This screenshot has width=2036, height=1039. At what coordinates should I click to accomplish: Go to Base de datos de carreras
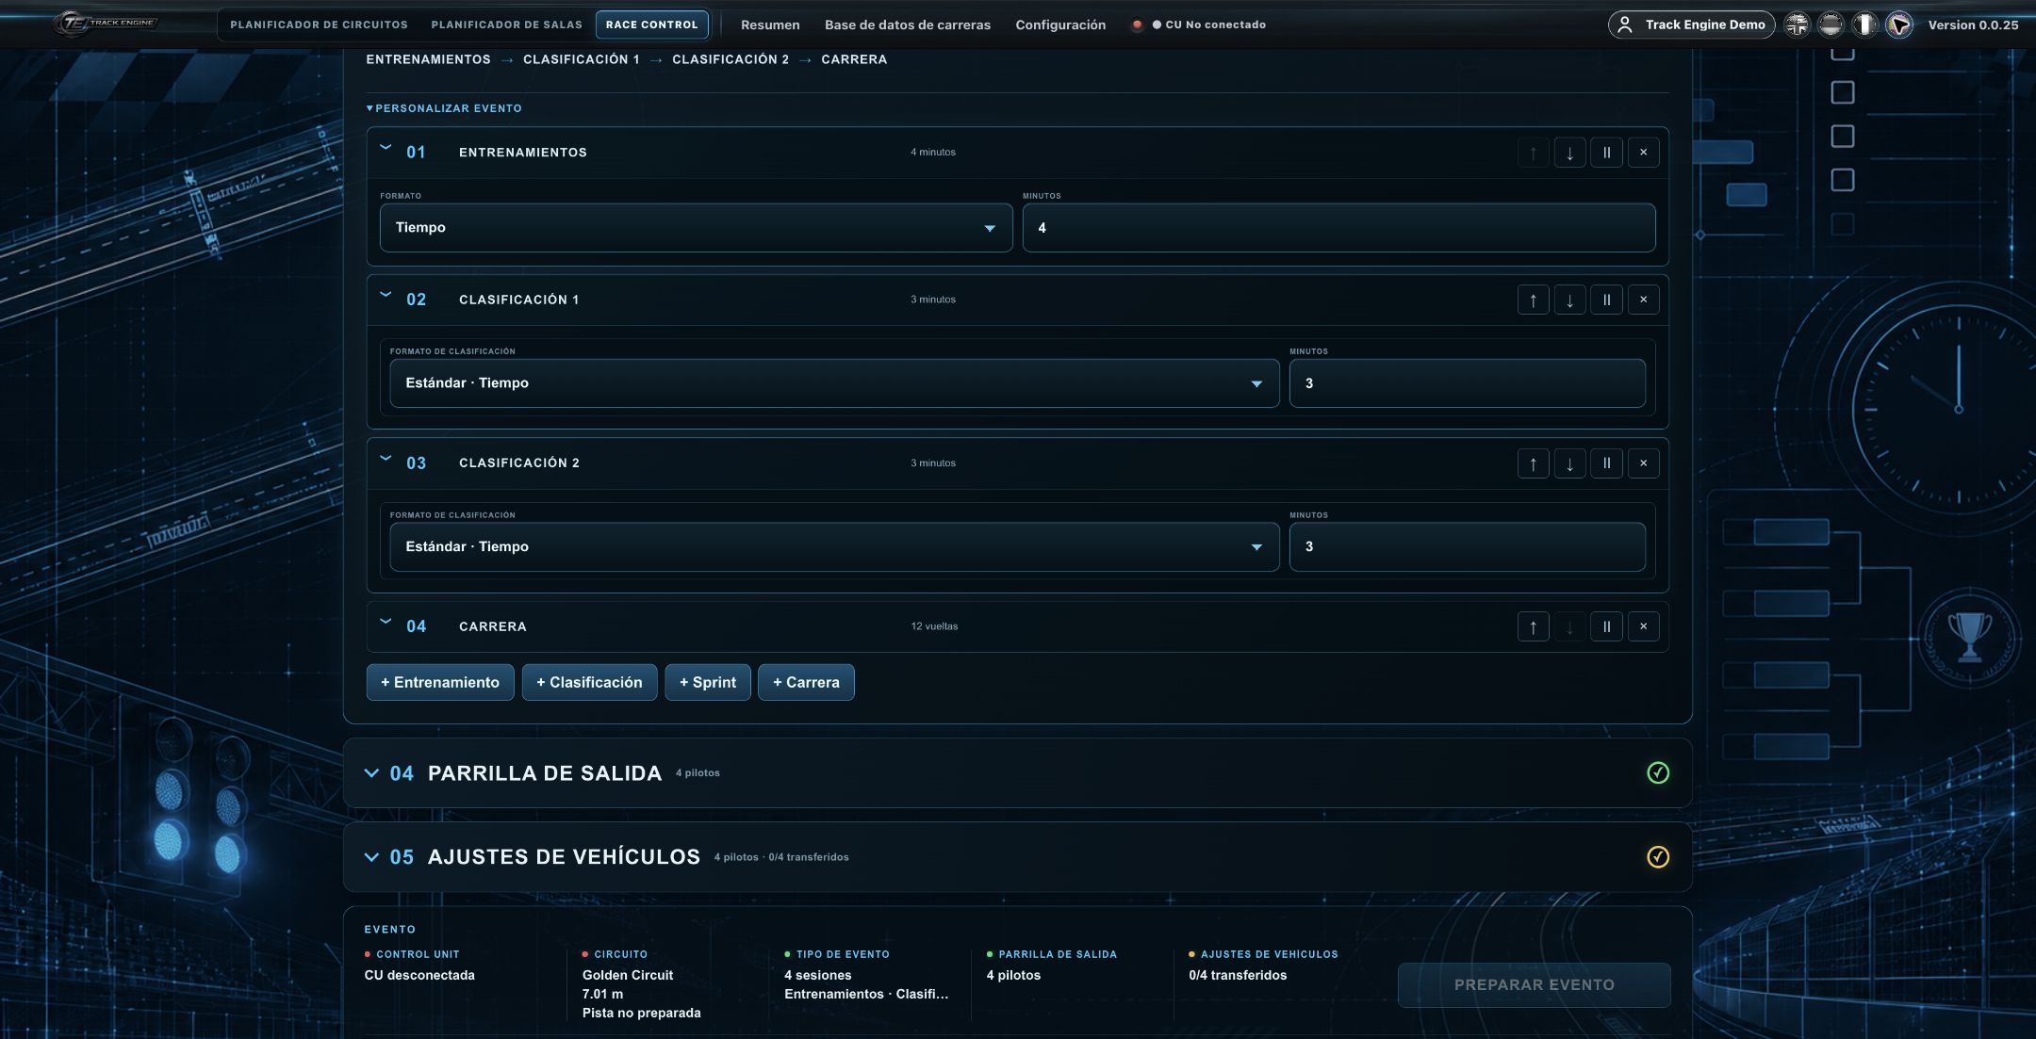click(x=907, y=24)
